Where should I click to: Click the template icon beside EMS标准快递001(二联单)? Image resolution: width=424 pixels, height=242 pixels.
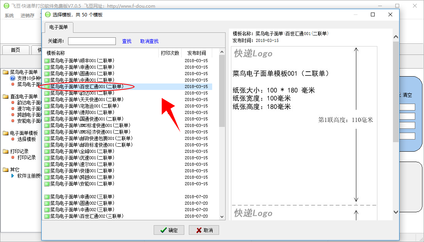click(47, 126)
